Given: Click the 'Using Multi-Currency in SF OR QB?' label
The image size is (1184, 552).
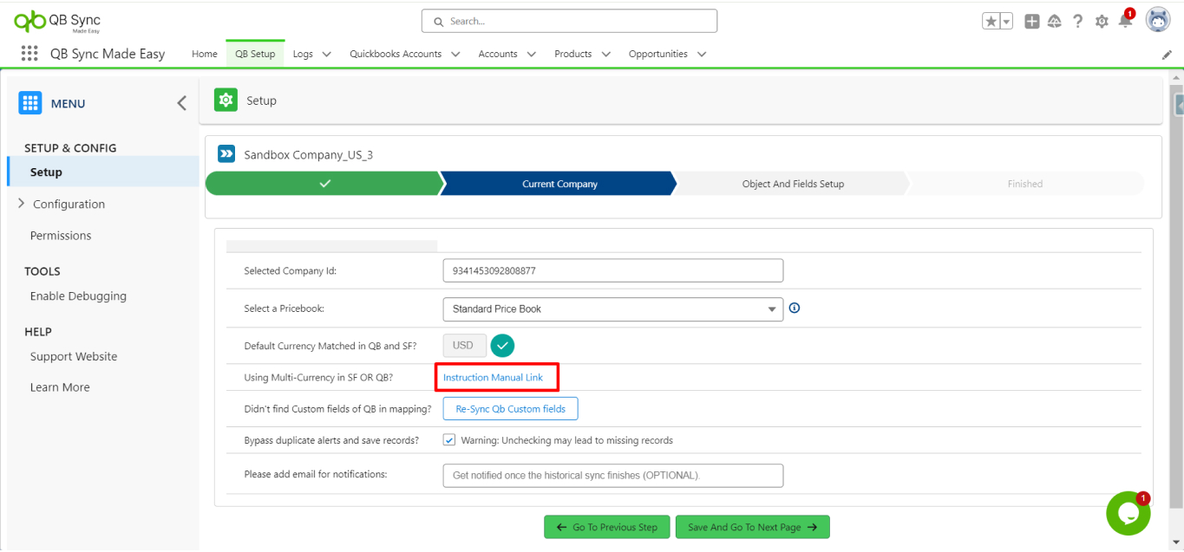Looking at the screenshot, I should pos(319,378).
